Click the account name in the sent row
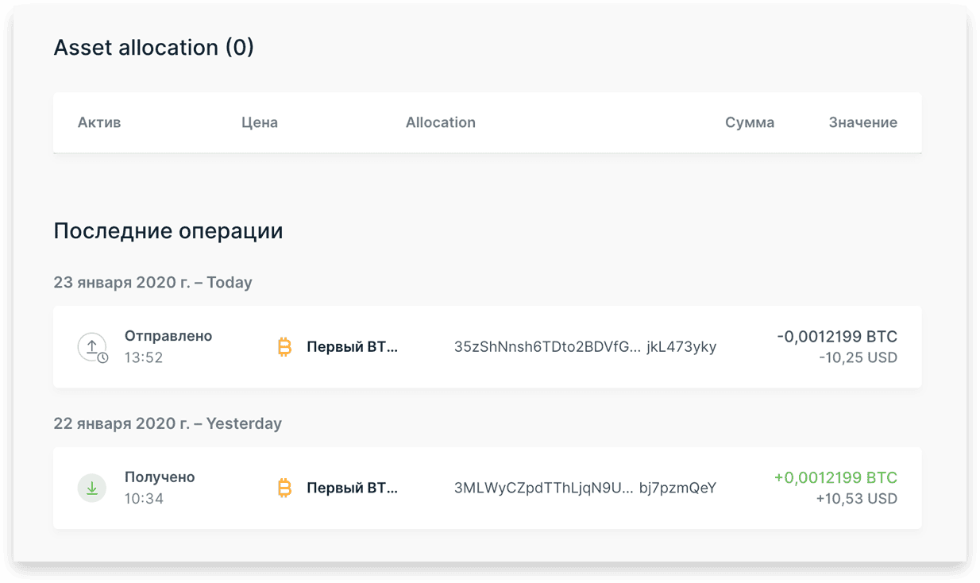 point(353,347)
